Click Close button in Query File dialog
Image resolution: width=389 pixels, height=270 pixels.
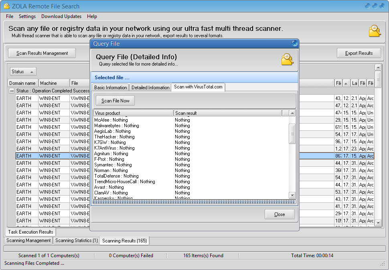[x=280, y=214]
